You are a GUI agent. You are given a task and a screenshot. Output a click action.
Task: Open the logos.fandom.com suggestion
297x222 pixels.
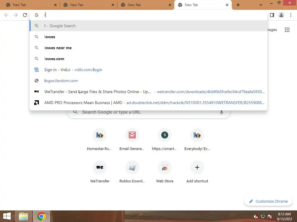point(148,81)
